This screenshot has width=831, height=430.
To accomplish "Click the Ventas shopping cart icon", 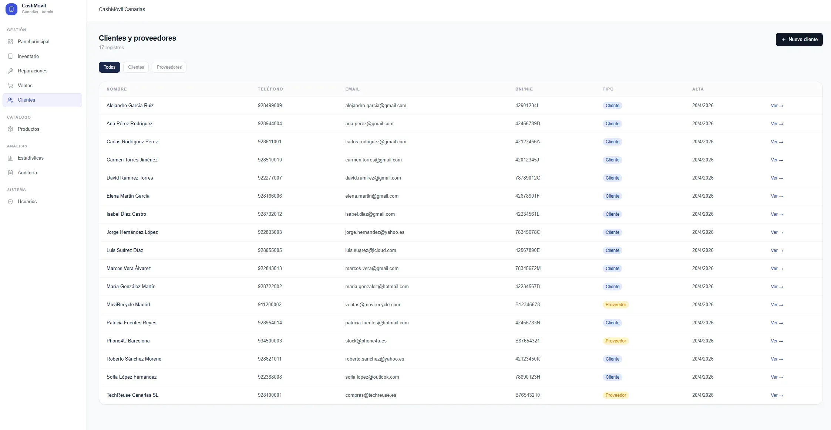I will click(x=10, y=85).
